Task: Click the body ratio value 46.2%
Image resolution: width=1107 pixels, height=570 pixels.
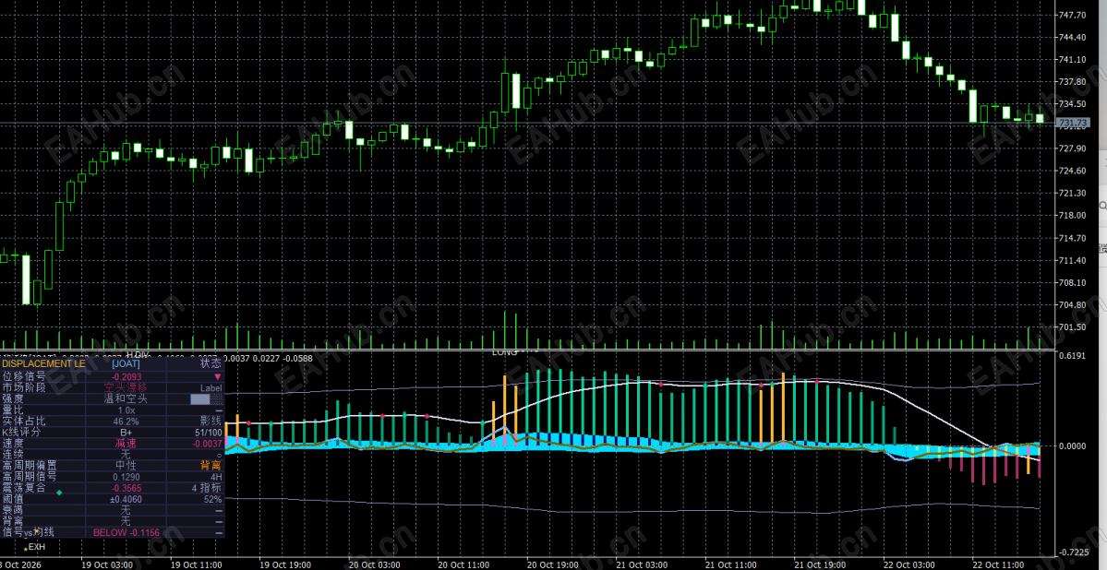Action: pyautogui.click(x=126, y=422)
